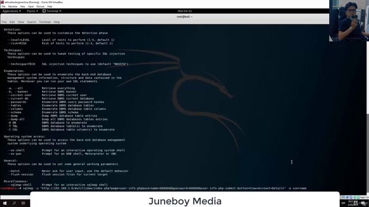Click the Mon 04:31 clock in Kali panel
The height and width of the screenshot is (207, 369).
184,11
